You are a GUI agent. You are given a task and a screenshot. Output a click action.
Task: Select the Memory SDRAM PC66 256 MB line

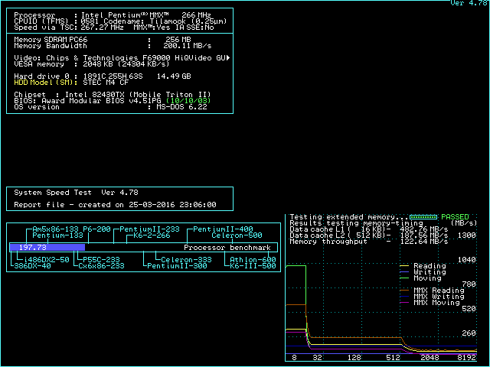click(x=103, y=40)
